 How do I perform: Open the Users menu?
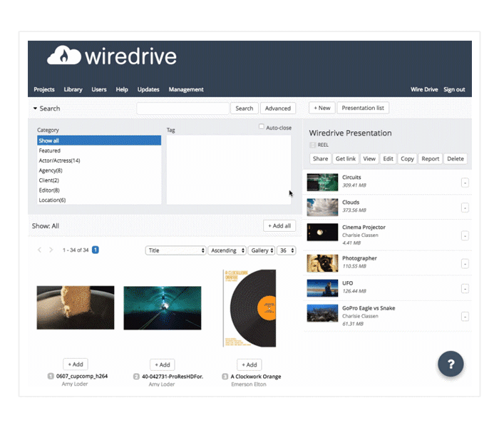pyautogui.click(x=99, y=89)
